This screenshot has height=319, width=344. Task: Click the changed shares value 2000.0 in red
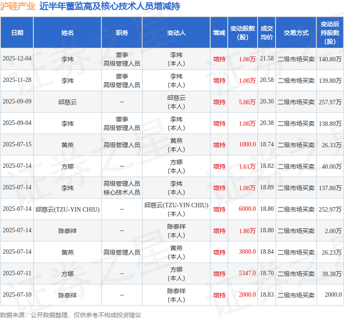click(247, 294)
